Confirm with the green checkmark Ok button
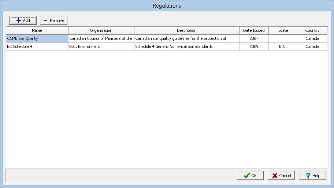The height and width of the screenshot is (188, 334). pos(250,176)
